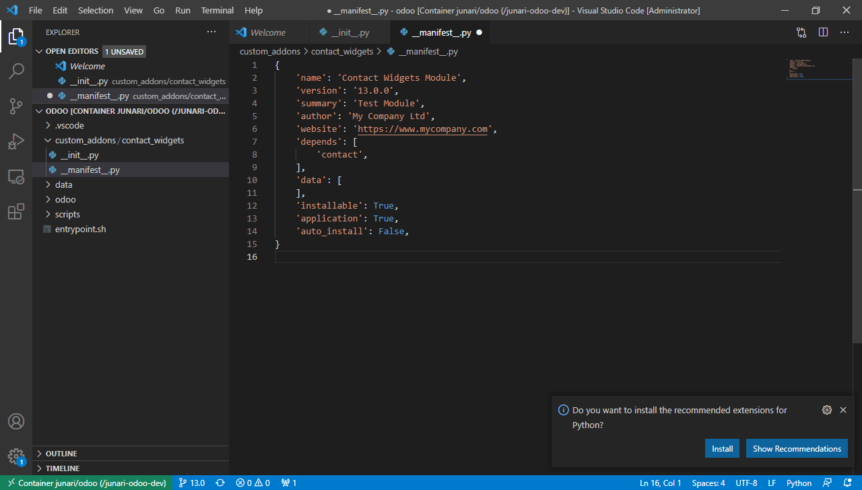The width and height of the screenshot is (862, 490).
Task: Collapse the Open Editors section
Action: click(71, 51)
